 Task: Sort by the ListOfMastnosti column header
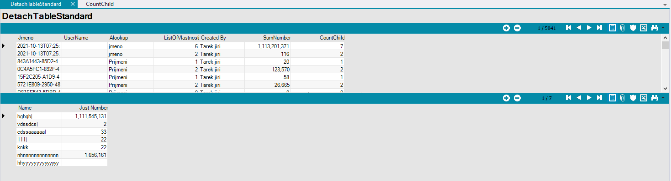181,38
